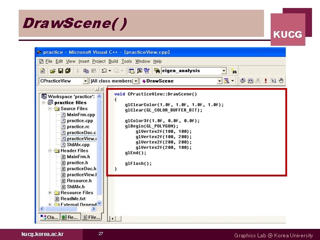Expand the Resource Files folder
320x240 pixels.
point(50,192)
